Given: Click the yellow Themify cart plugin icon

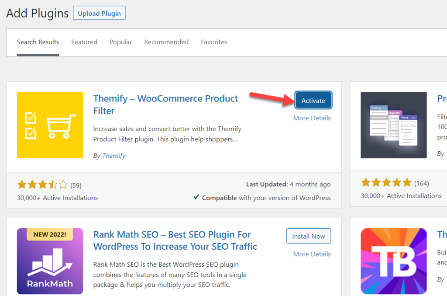Looking at the screenshot, I should [50, 125].
